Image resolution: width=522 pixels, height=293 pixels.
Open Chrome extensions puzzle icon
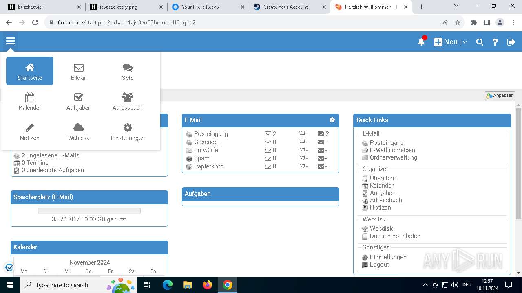(474, 22)
